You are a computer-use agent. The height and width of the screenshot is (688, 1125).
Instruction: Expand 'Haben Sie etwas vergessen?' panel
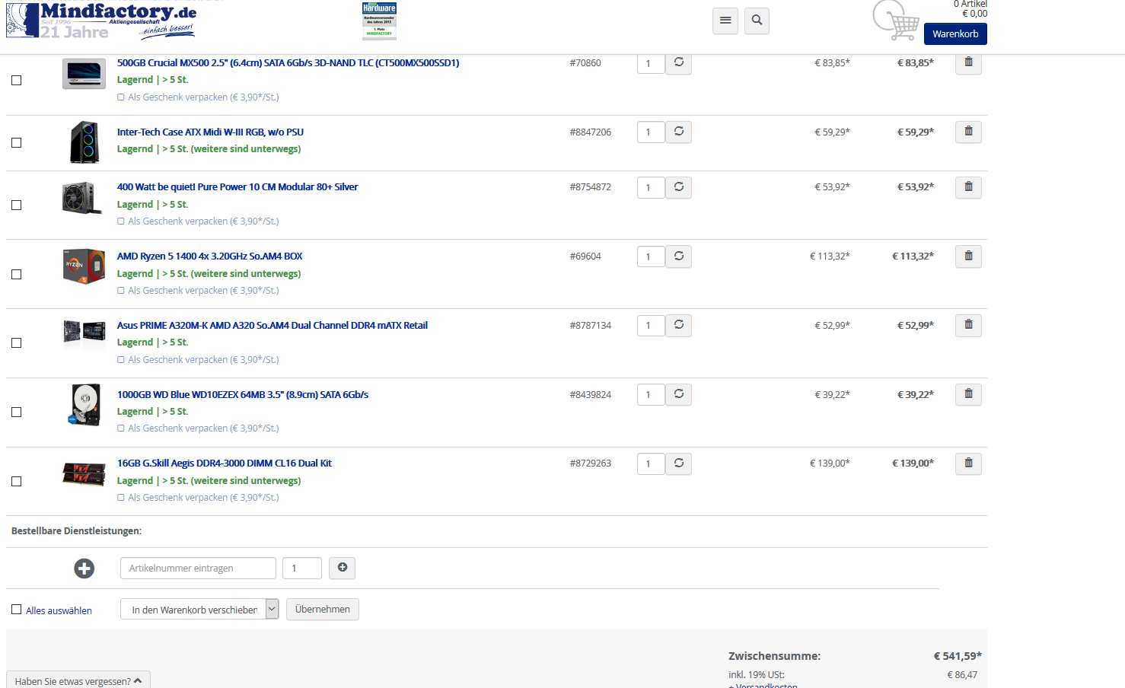point(78,680)
